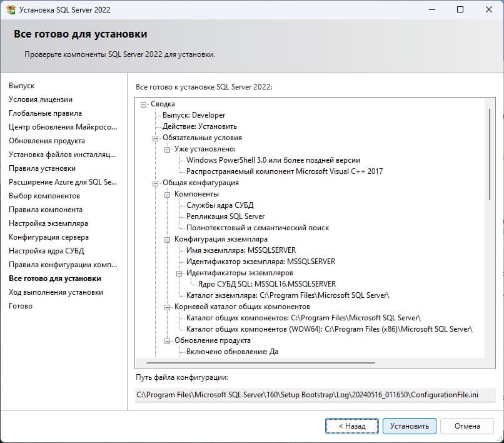Collapse the Корневой каталог общих компонентов node

[168, 307]
